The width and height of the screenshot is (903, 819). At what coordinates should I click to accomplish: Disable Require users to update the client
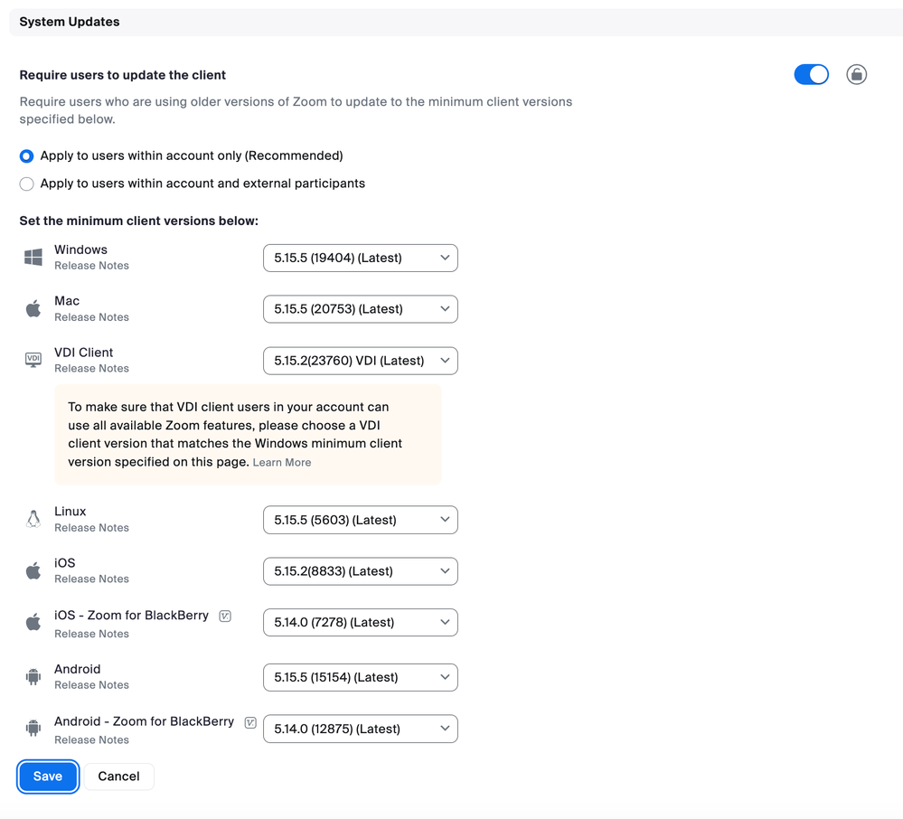[811, 74]
